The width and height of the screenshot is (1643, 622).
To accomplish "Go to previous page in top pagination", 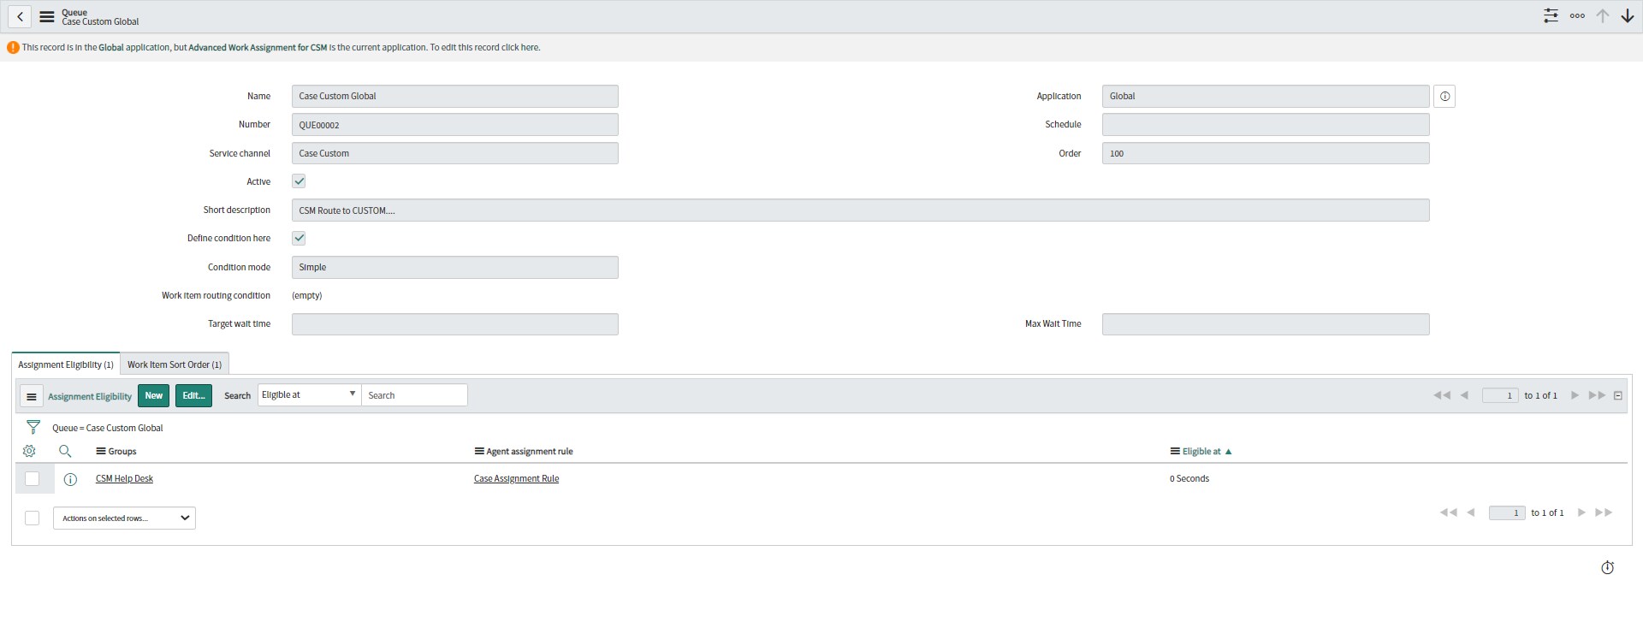I will click(x=1465, y=395).
